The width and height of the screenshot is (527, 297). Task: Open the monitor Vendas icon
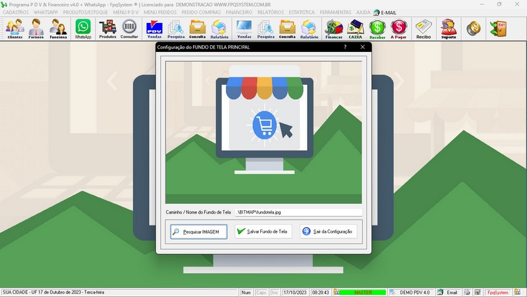pyautogui.click(x=244, y=29)
